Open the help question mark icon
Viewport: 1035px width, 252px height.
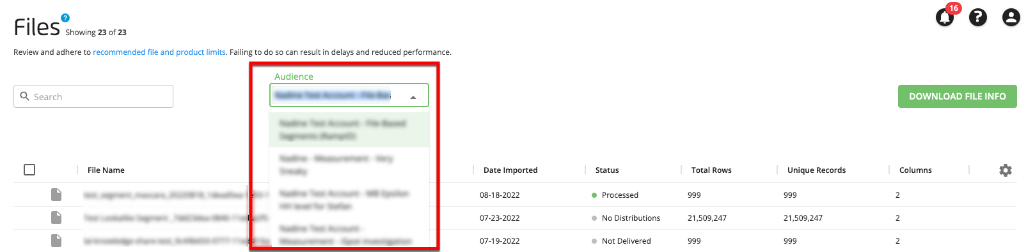[978, 17]
